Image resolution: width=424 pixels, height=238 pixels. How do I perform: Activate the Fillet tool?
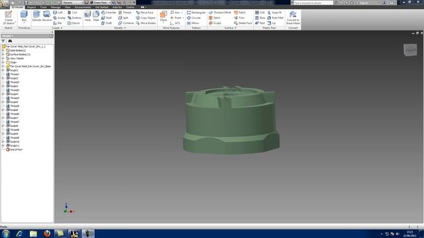click(96, 17)
